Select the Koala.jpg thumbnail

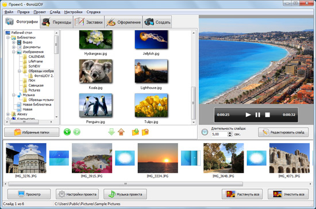[96, 71]
